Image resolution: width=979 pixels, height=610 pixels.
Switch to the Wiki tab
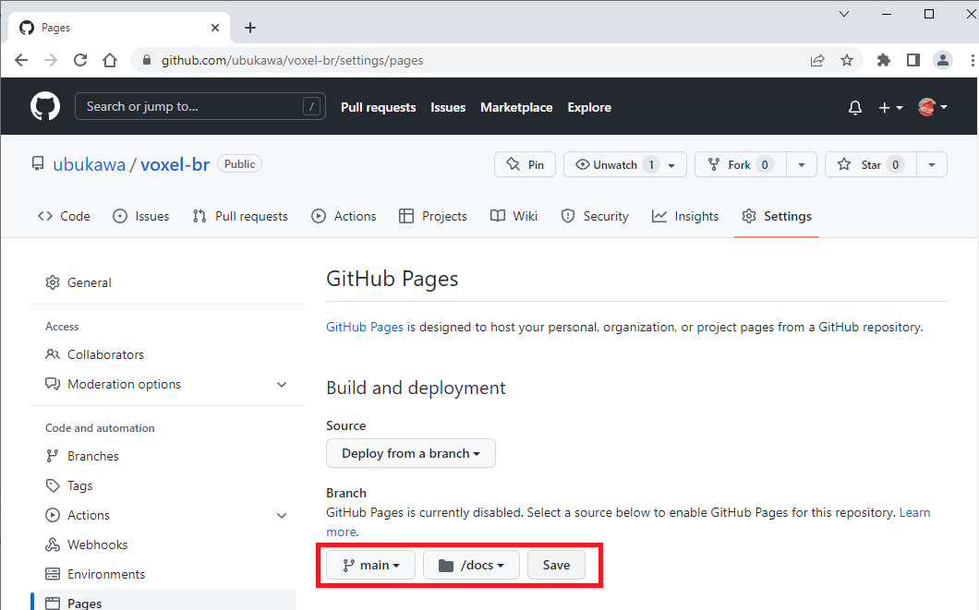(514, 217)
